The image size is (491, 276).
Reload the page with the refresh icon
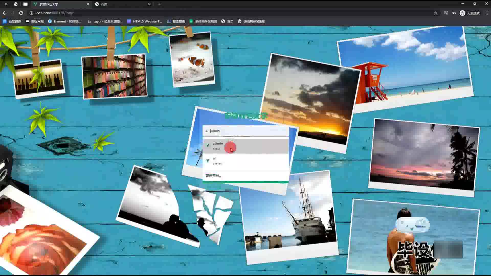point(21,13)
